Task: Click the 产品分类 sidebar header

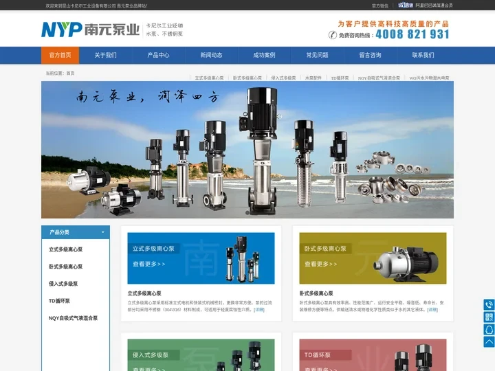Action: pos(76,232)
